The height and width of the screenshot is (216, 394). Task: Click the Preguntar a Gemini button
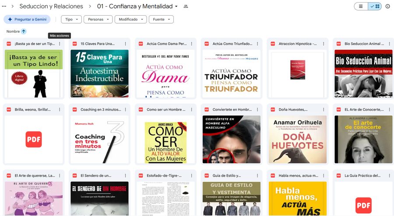[27, 19]
